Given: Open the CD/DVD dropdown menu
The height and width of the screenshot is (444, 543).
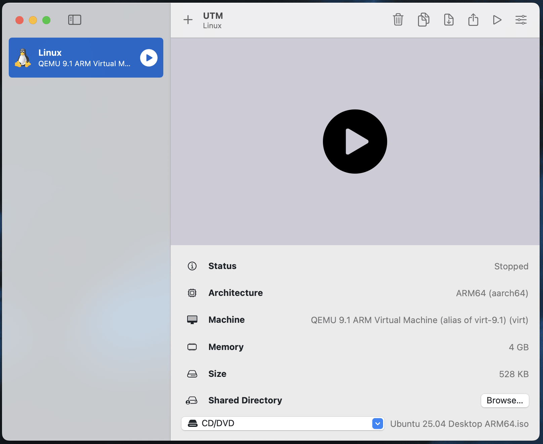Looking at the screenshot, I should click(283, 424).
